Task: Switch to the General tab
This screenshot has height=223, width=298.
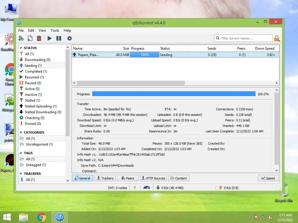Action: pyautogui.click(x=82, y=178)
